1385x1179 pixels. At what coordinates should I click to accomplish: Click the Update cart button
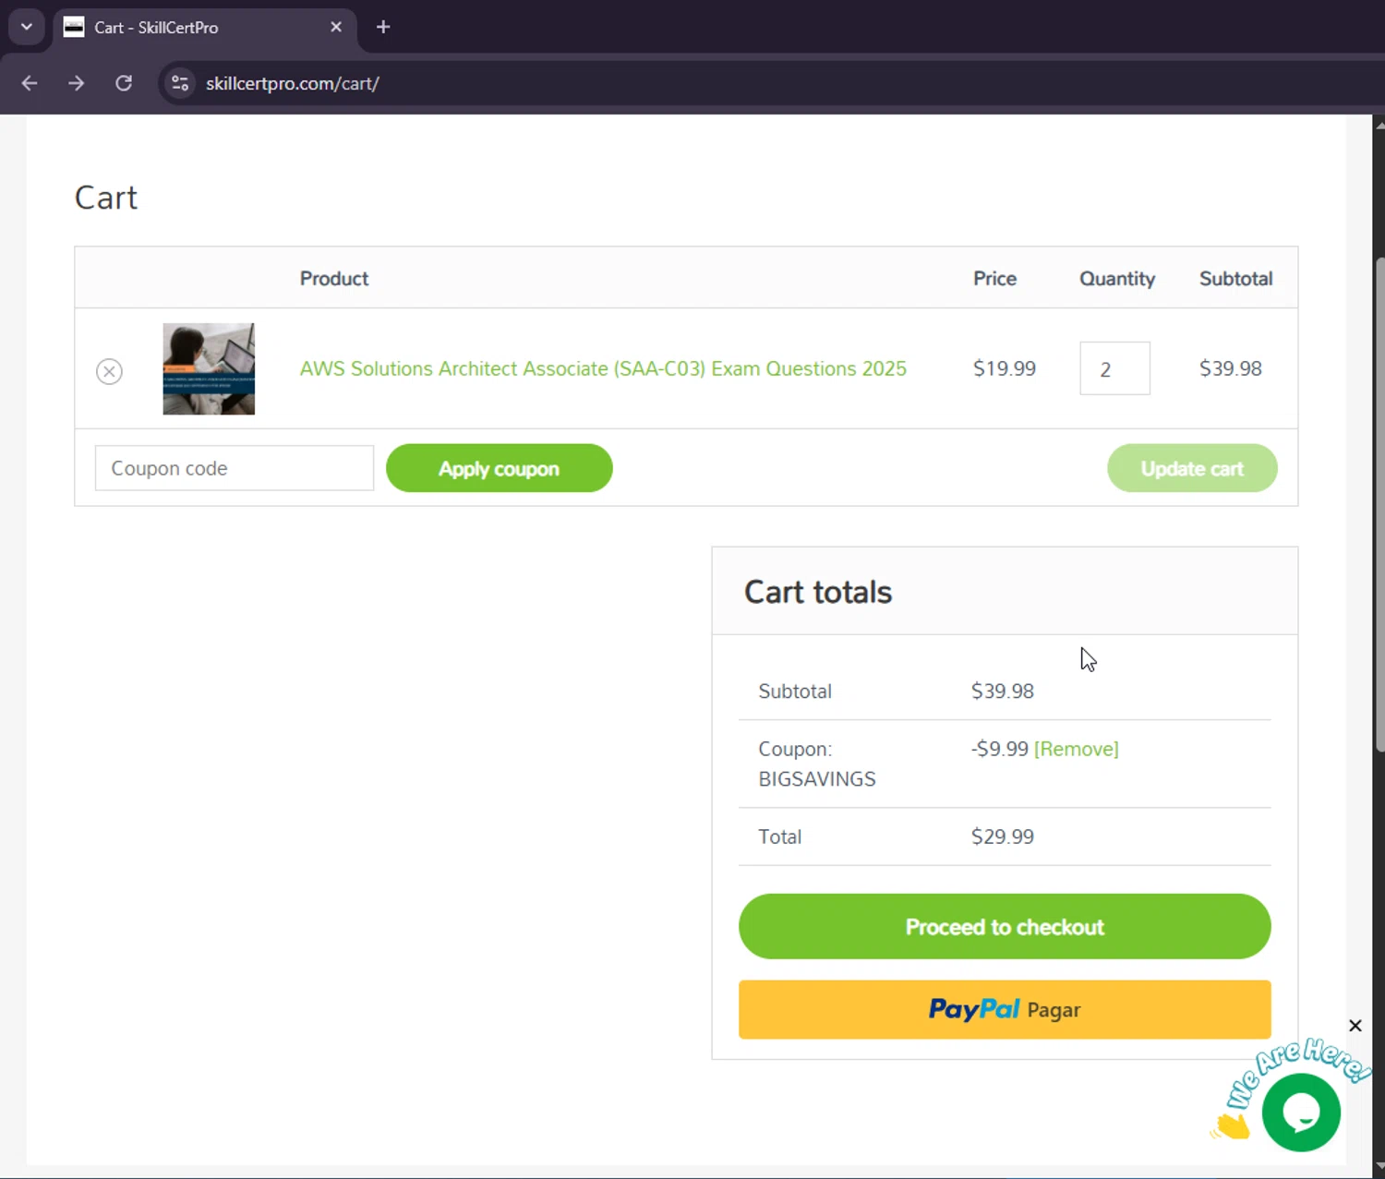coord(1192,468)
